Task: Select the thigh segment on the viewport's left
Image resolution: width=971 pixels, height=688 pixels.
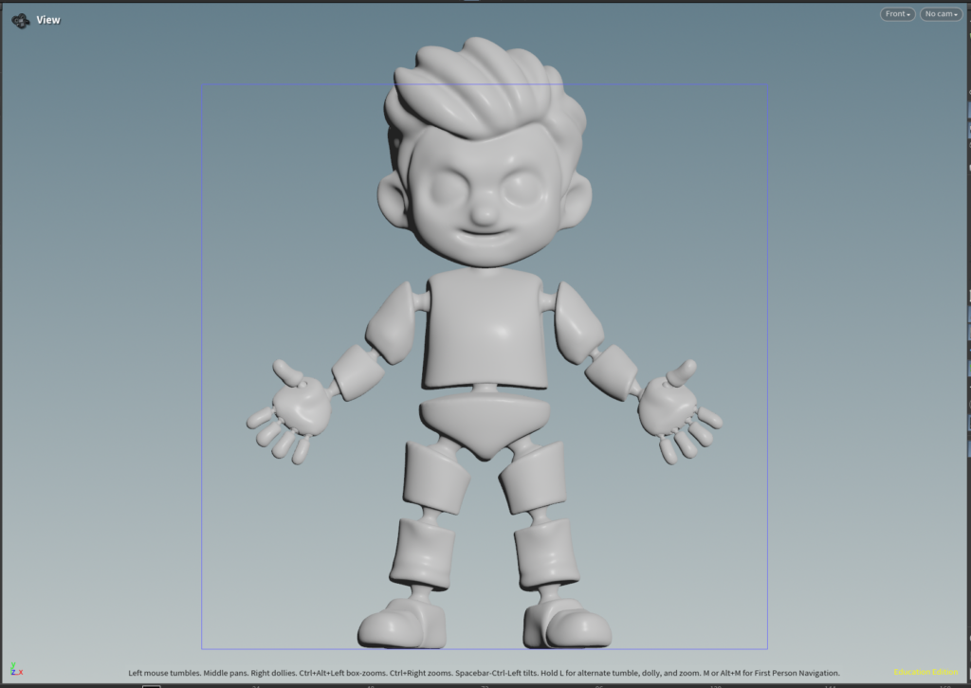Action: (436, 476)
